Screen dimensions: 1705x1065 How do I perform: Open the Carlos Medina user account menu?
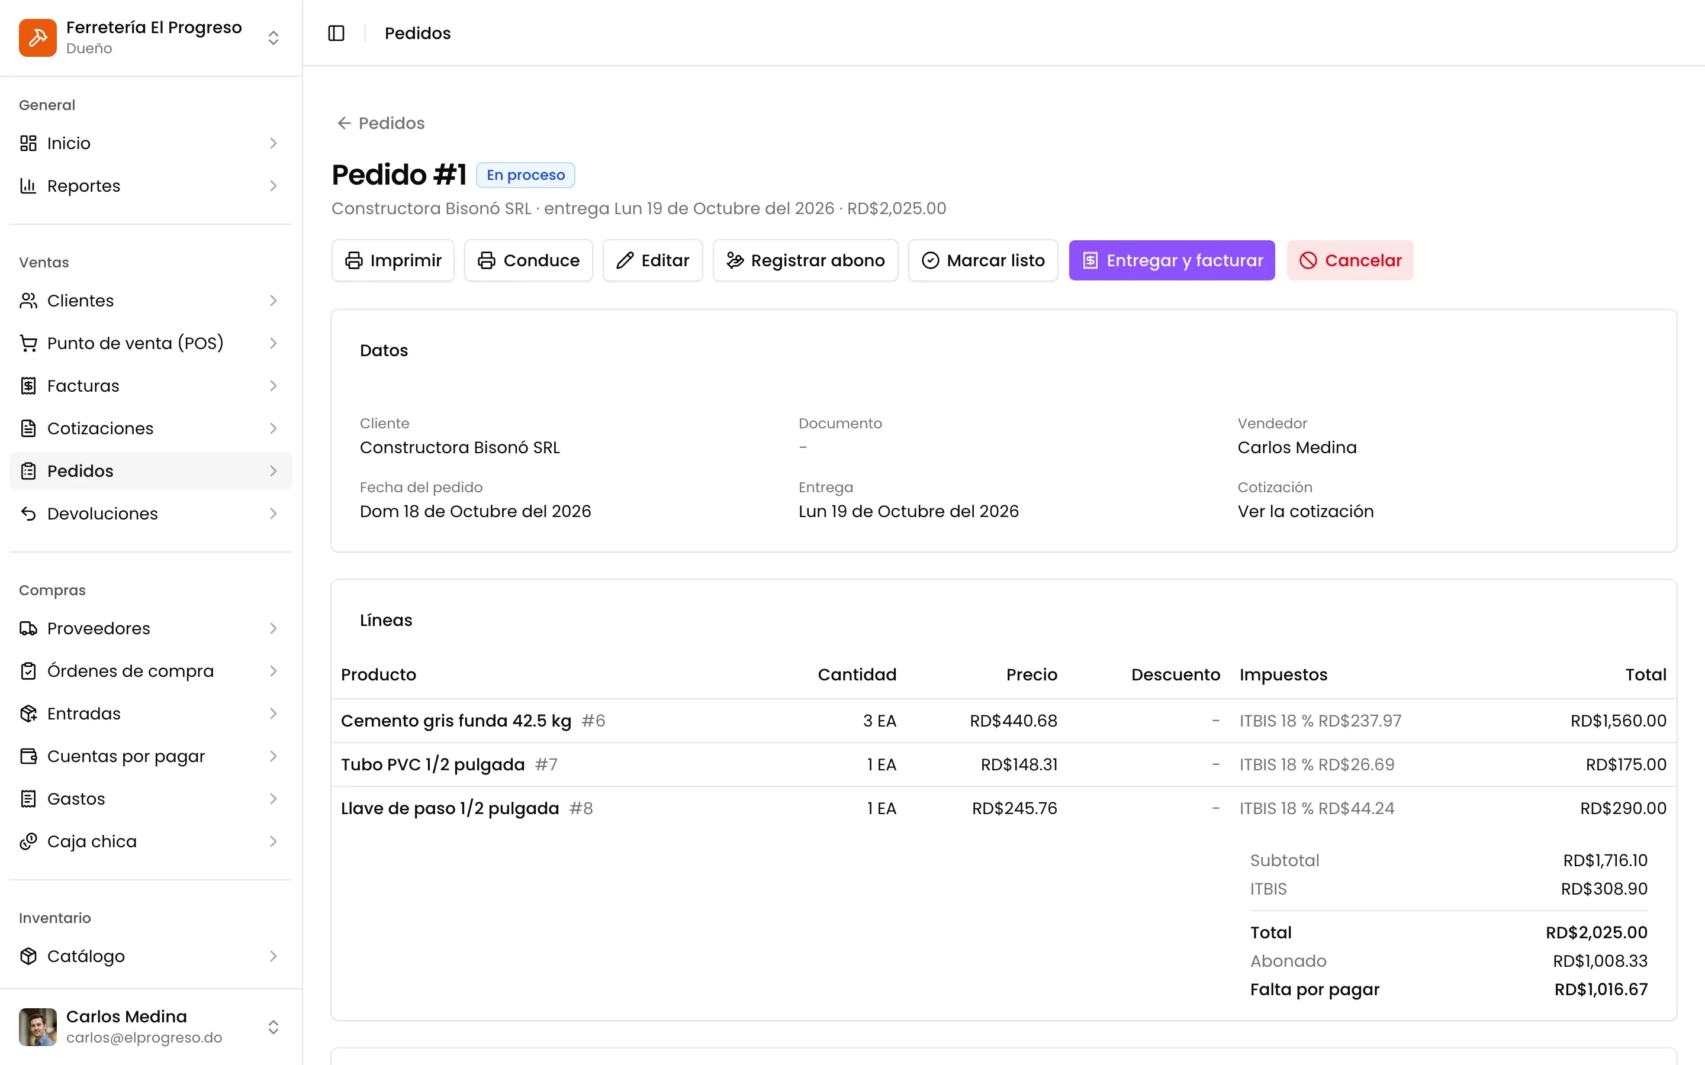[151, 1027]
